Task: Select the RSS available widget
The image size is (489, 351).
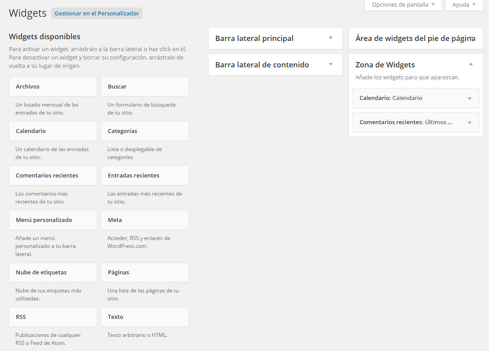Action: (x=53, y=317)
